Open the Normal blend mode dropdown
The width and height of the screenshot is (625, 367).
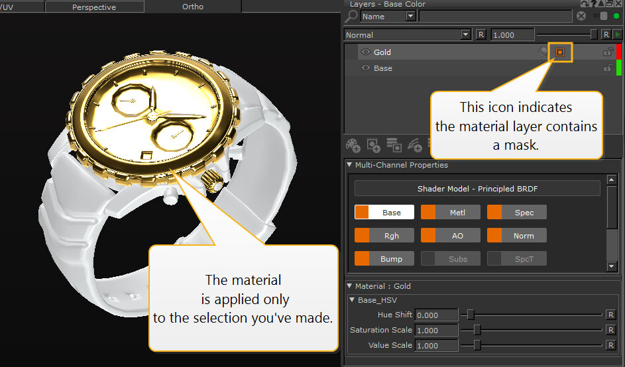click(465, 34)
